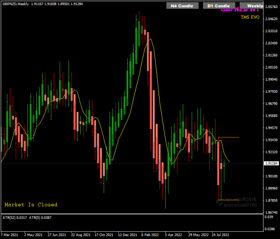Click the 3 Apr 2022 date label
280x239 pixels.
coord(173,235)
